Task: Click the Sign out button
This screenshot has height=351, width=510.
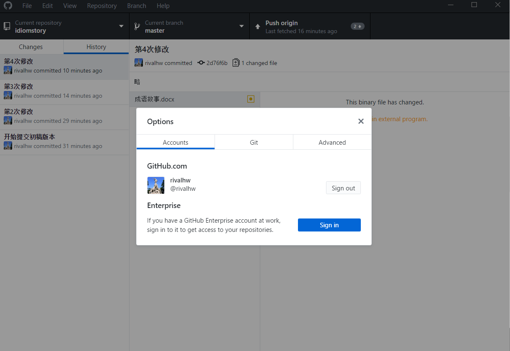Action: pyautogui.click(x=343, y=188)
